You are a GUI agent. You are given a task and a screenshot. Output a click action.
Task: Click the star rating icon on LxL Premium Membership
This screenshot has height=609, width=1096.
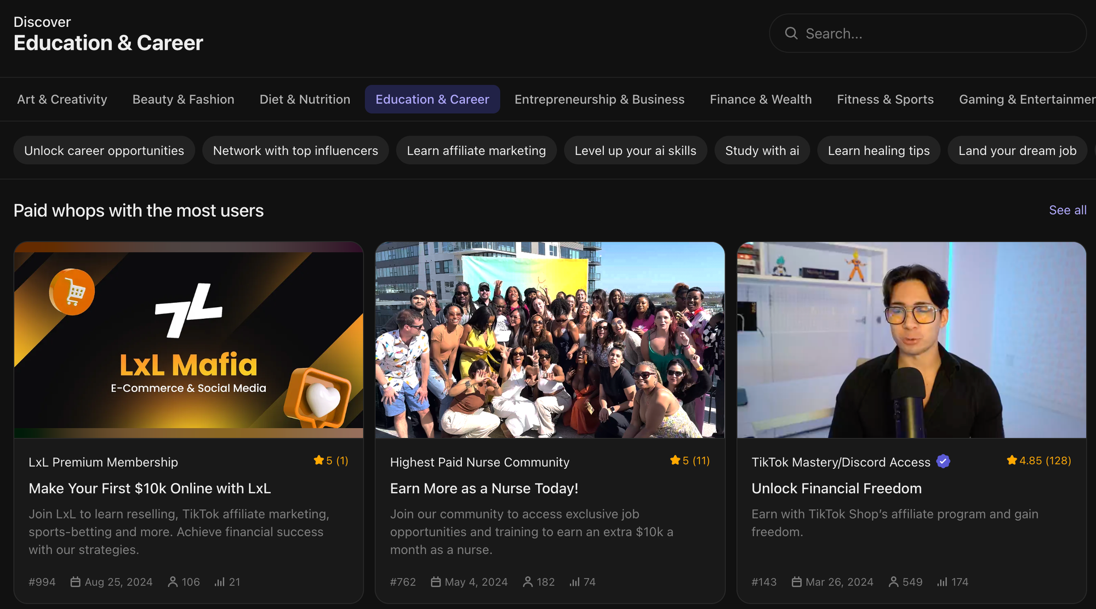tap(318, 460)
